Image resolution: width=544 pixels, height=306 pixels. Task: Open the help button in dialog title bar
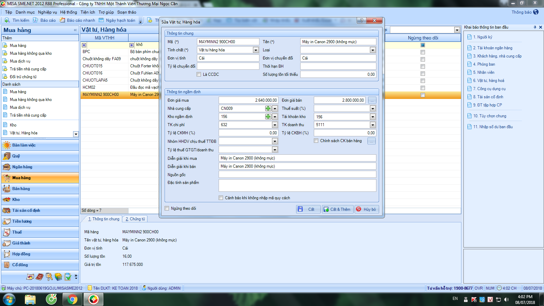point(362,20)
